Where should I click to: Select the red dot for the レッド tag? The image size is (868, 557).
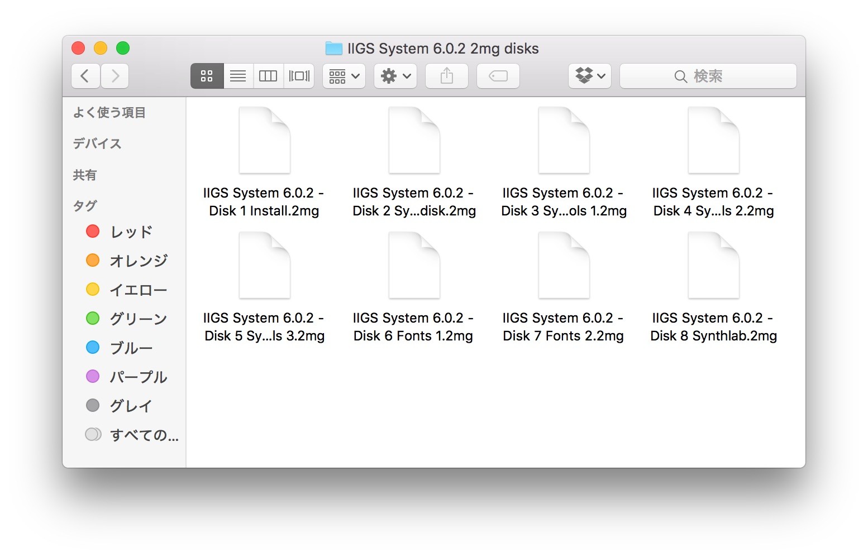pos(93,232)
